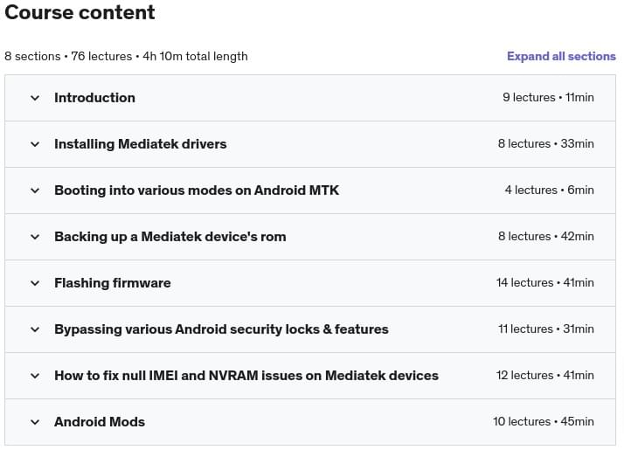Expand the Flashing firmware chevron
This screenshot has height=450, width=624.
pos(35,283)
